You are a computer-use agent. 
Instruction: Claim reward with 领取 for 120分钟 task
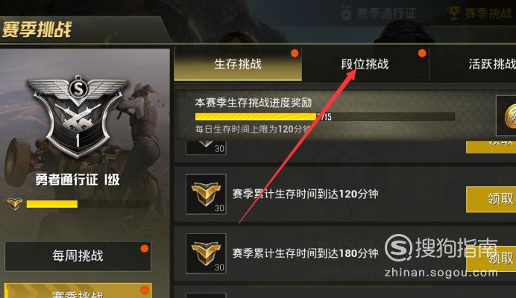pos(491,199)
